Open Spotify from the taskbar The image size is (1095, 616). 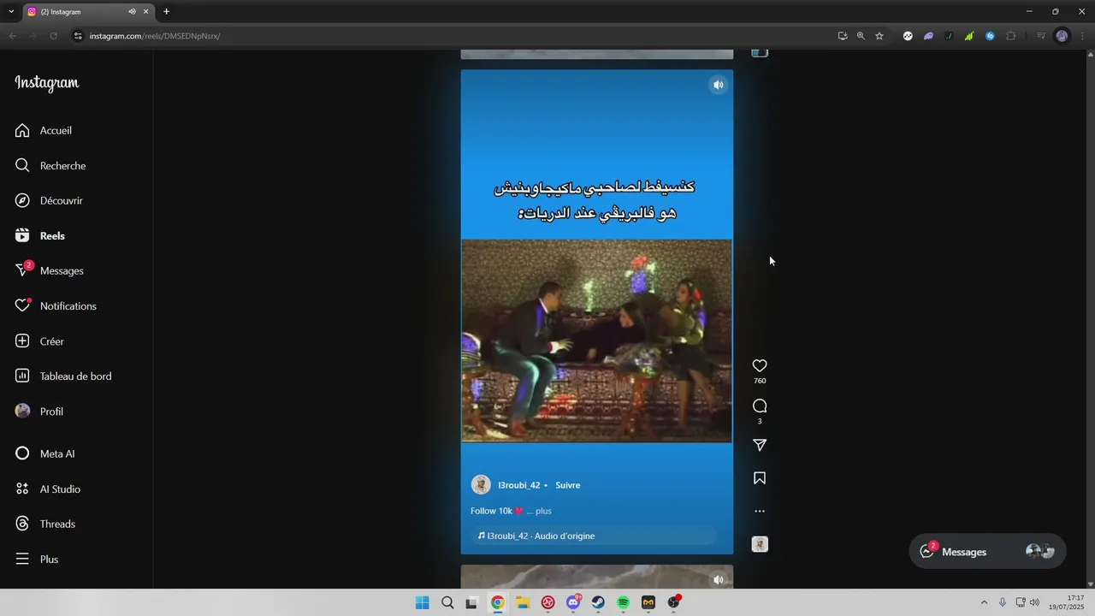click(624, 602)
